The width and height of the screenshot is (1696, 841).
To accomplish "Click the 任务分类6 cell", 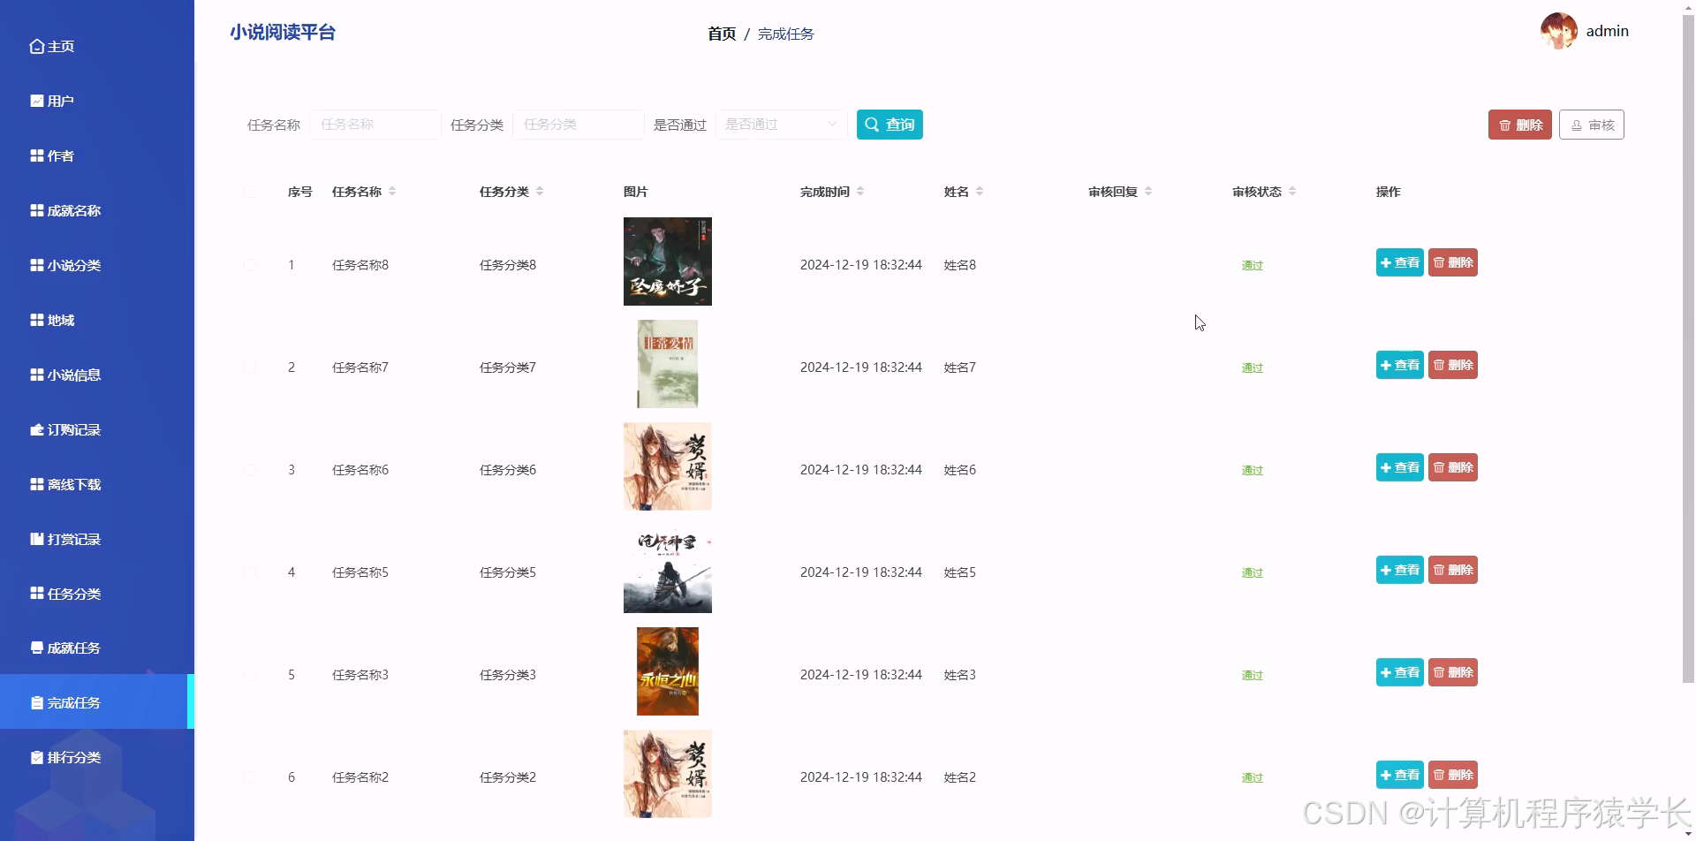I will (x=508, y=470).
